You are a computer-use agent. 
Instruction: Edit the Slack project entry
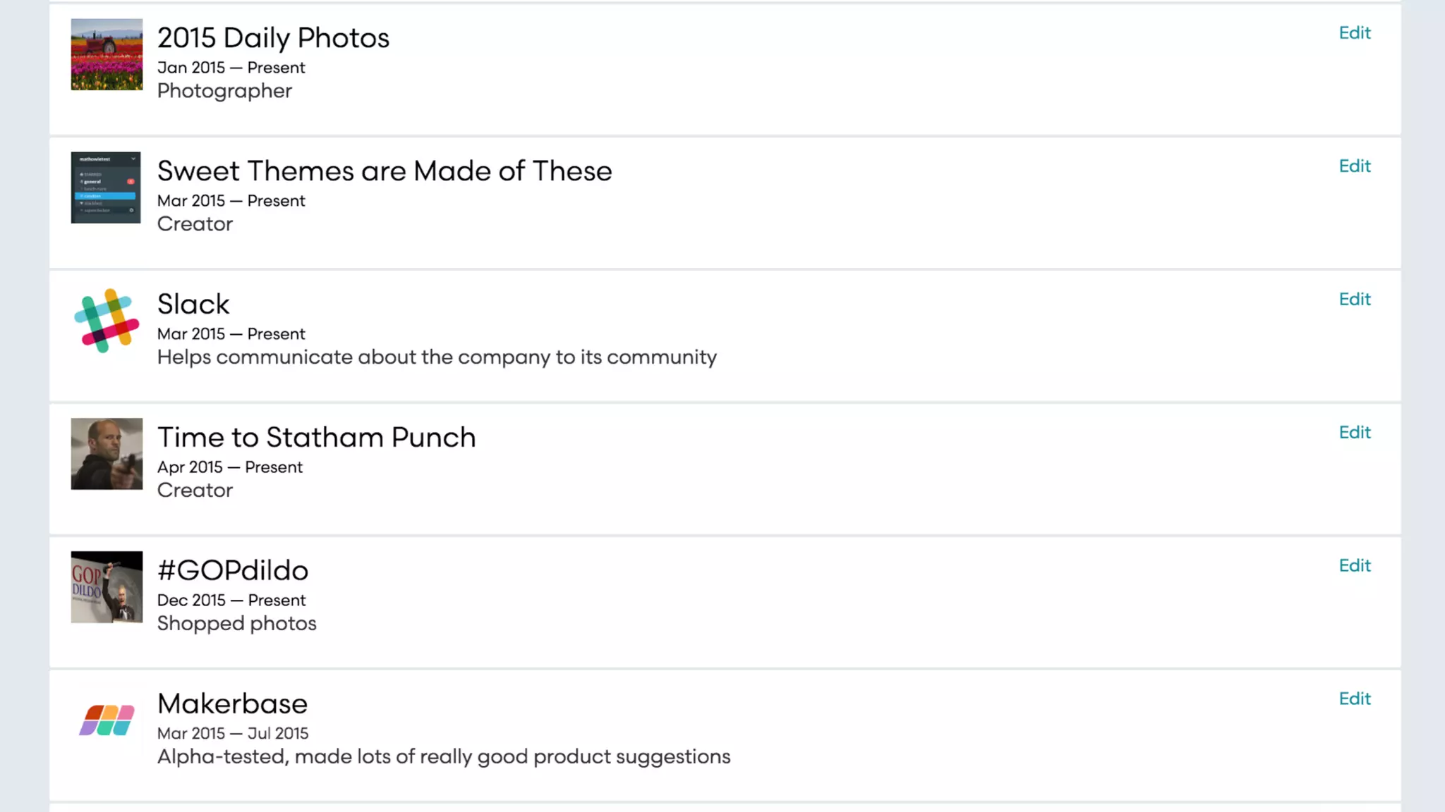click(x=1354, y=300)
